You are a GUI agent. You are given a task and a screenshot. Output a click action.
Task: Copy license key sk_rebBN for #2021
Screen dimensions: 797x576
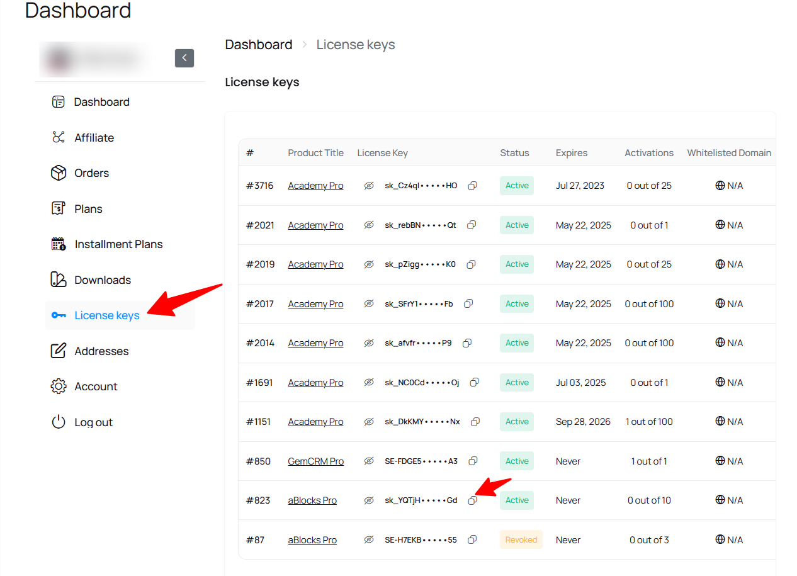pyautogui.click(x=471, y=225)
